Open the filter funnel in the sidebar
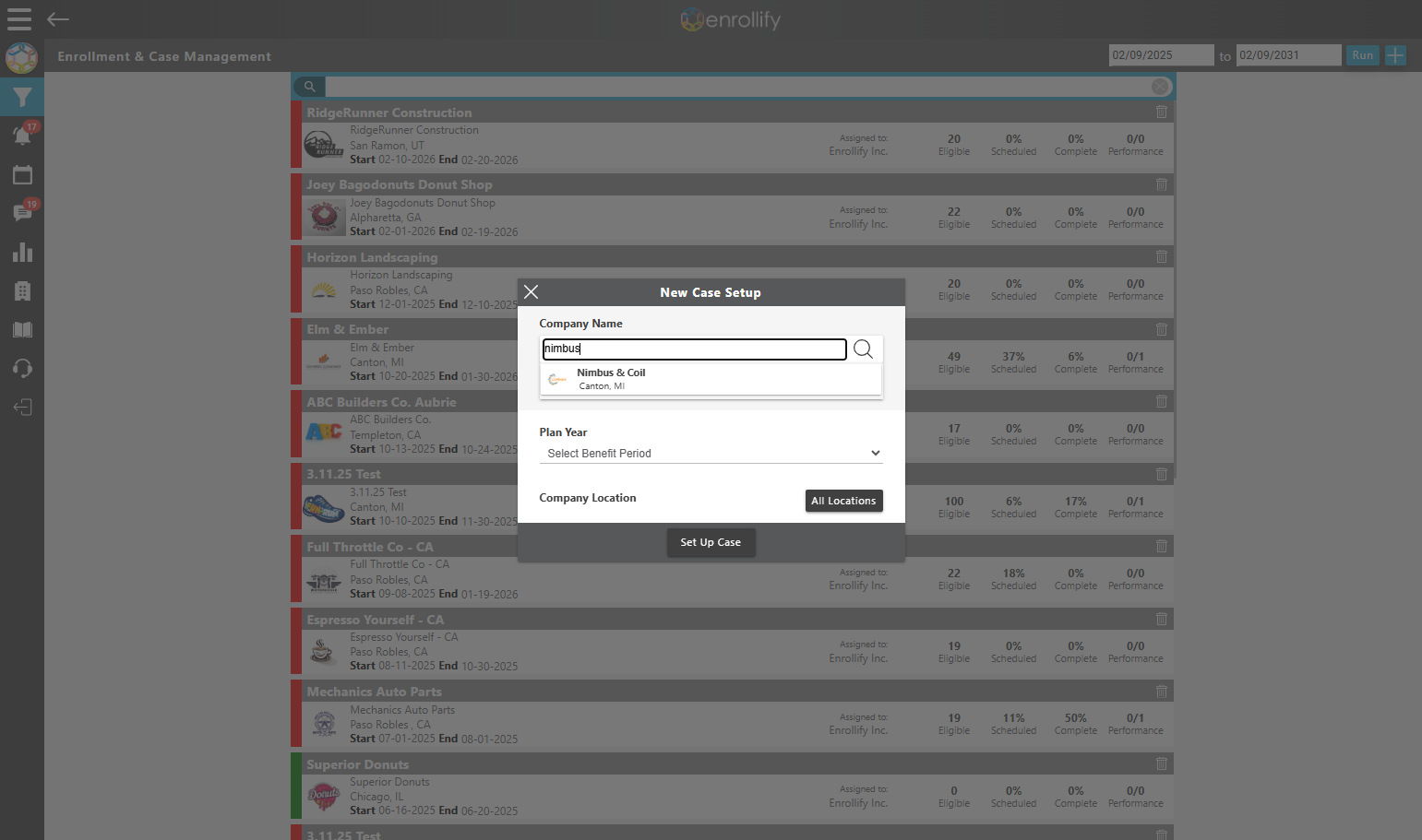The height and width of the screenshot is (840, 1422). (22, 97)
